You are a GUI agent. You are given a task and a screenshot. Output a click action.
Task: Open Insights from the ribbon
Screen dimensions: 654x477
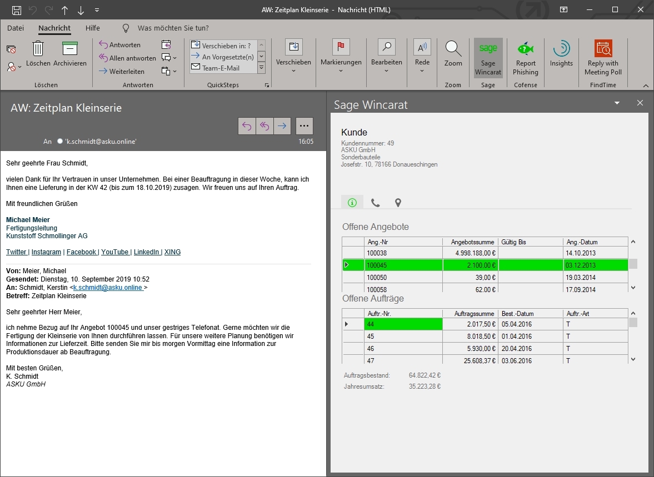tap(561, 49)
